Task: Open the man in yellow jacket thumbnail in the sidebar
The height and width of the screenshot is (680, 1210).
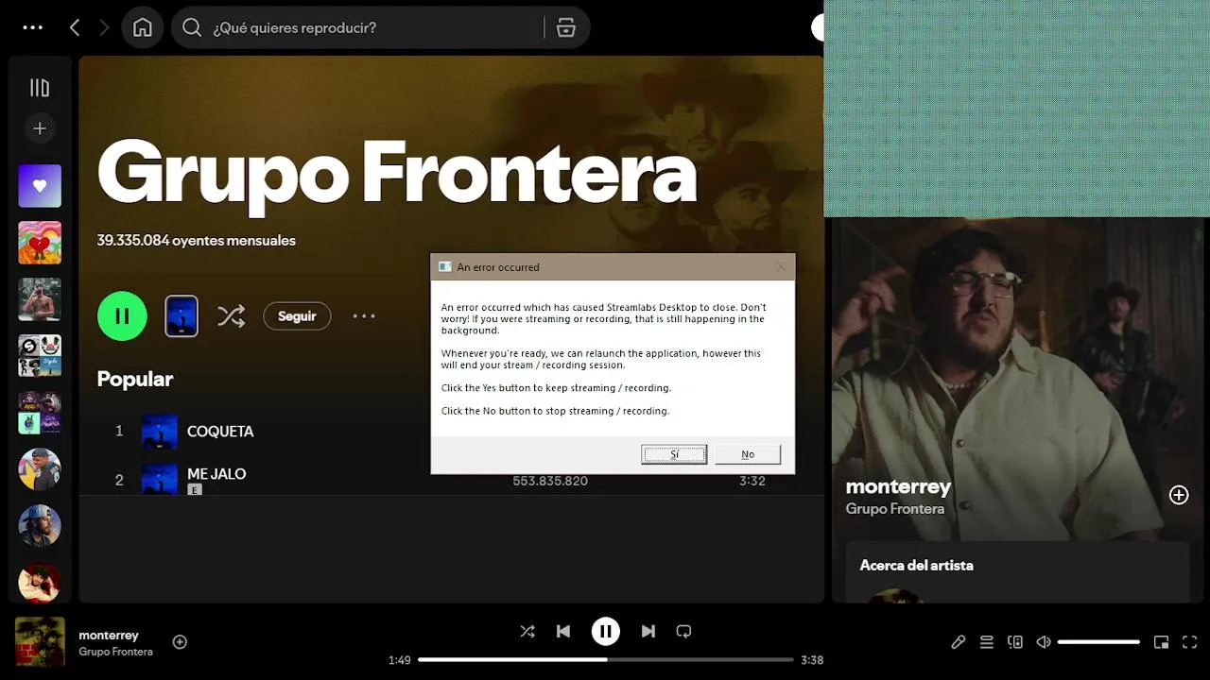Action: [x=40, y=469]
